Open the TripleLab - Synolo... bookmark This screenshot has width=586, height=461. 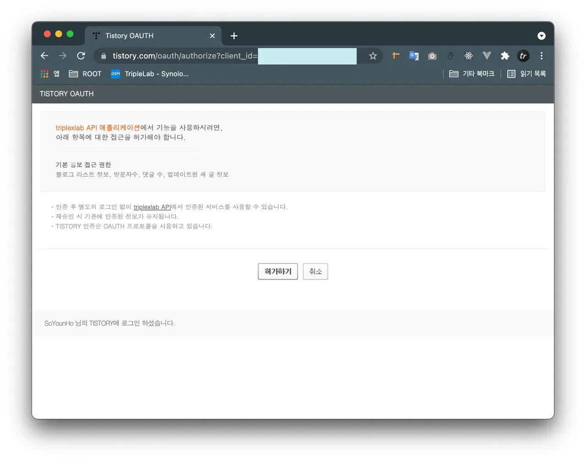tap(150, 74)
